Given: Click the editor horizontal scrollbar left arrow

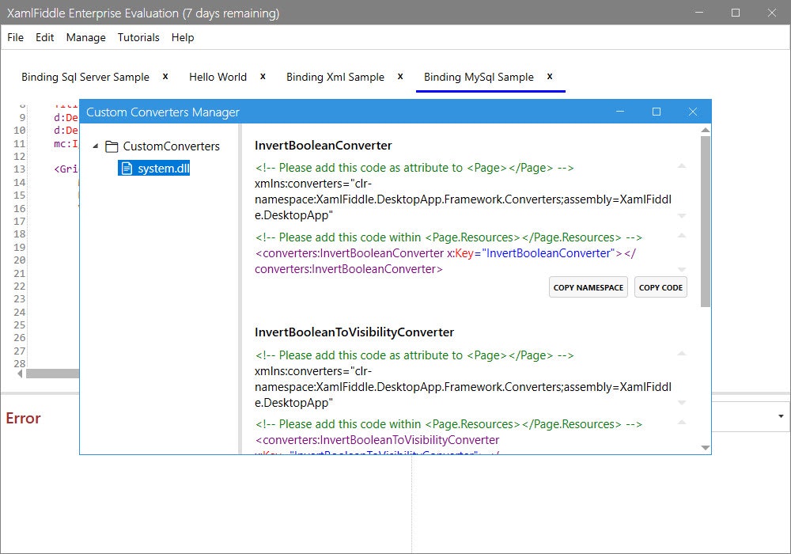Looking at the screenshot, I should pos(20,374).
